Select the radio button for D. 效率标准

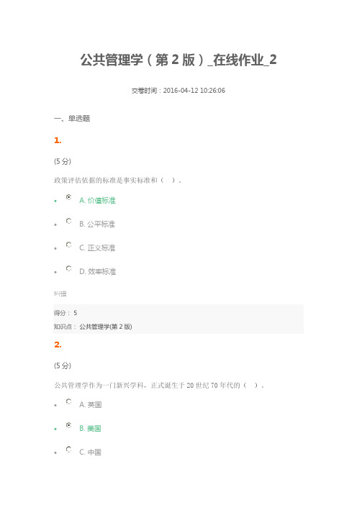click(x=68, y=268)
